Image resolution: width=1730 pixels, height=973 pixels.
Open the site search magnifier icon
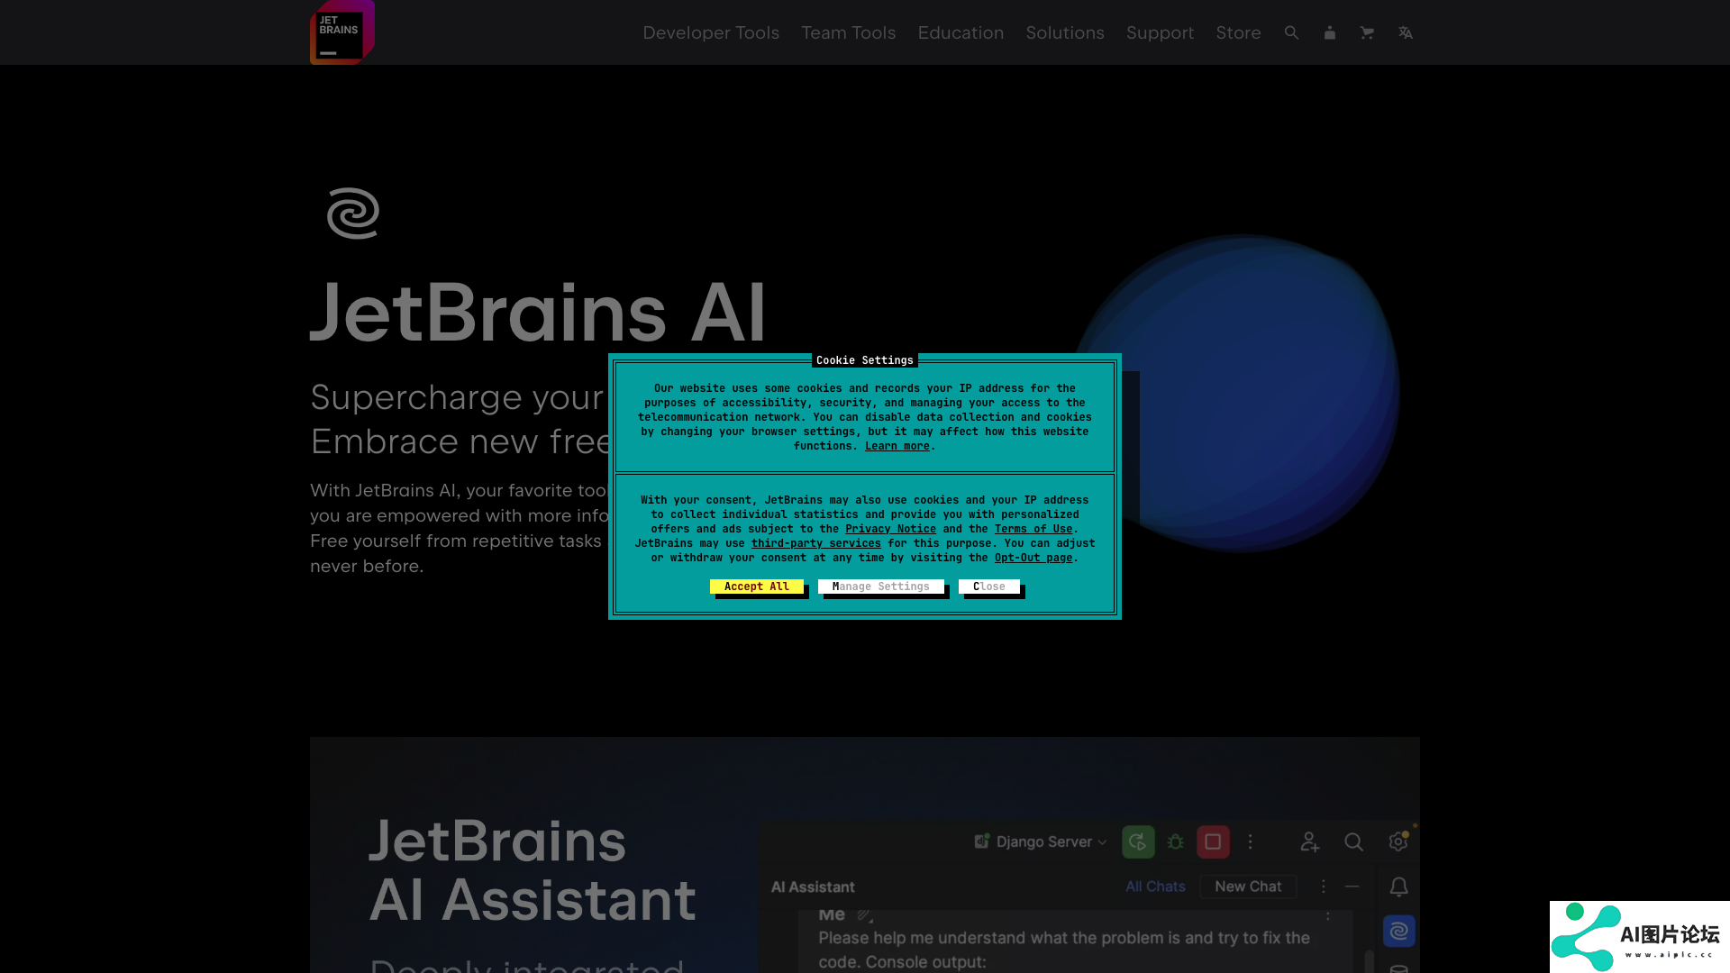click(x=1291, y=32)
